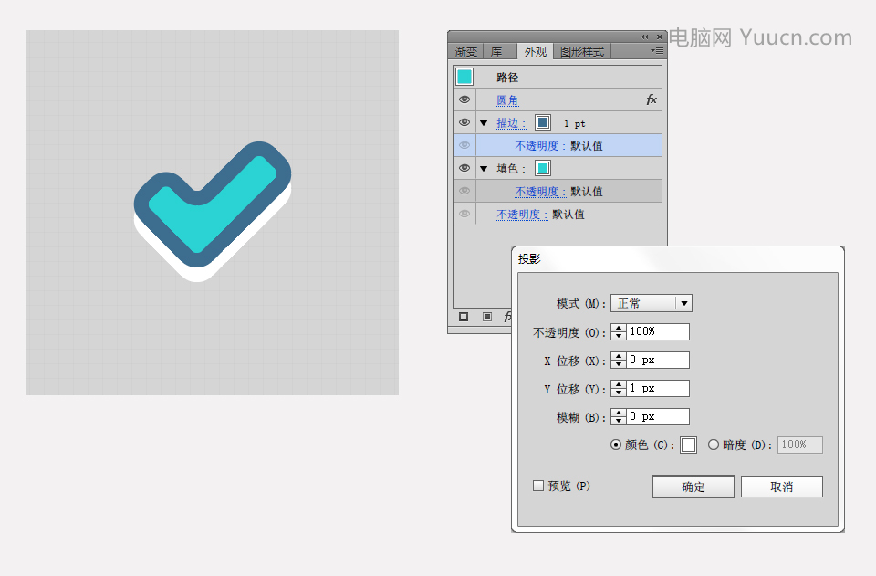Click the 不透明度 100% input field
Screen dimensions: 876x576
tap(658, 331)
